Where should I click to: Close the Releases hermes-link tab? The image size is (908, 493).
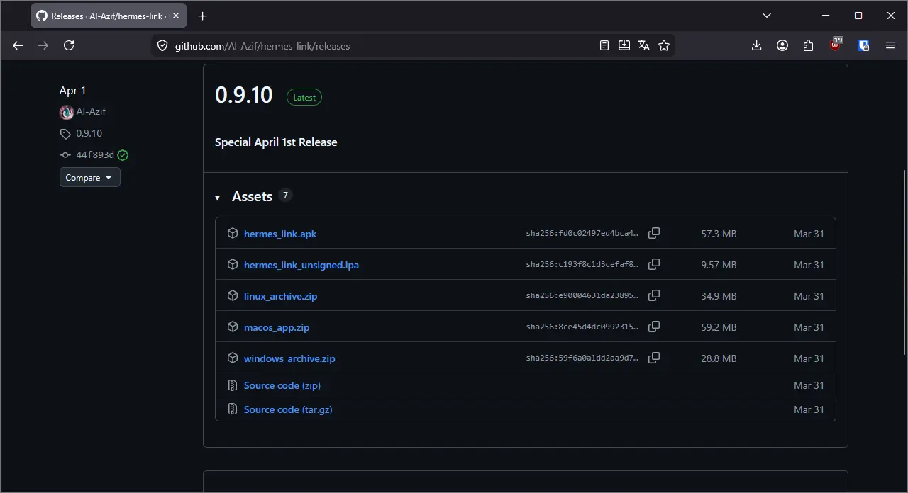click(176, 16)
